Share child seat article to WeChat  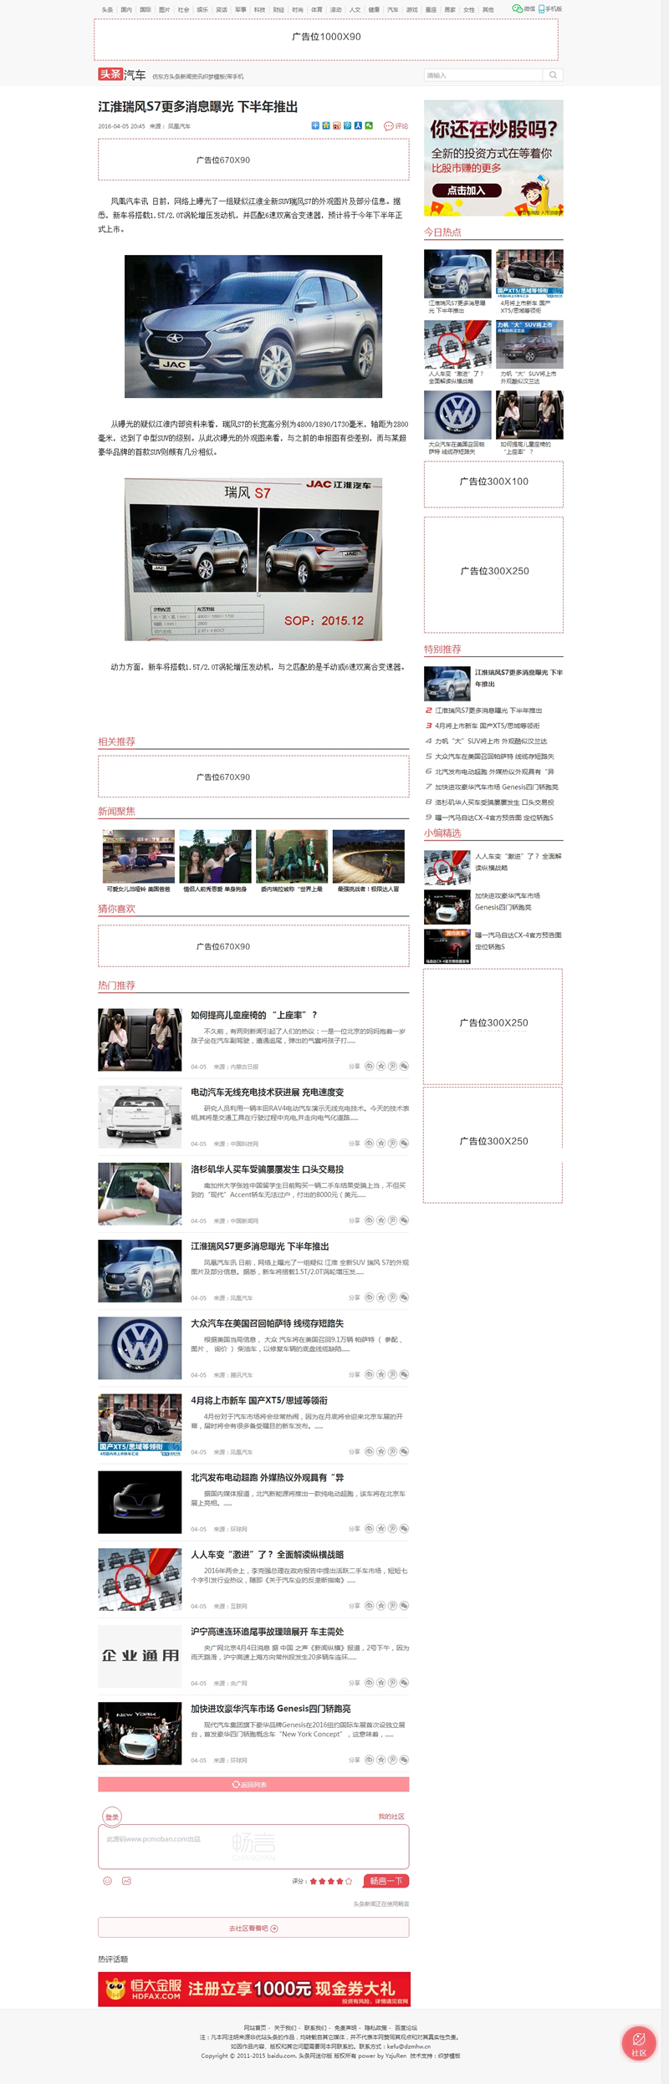point(404,1066)
